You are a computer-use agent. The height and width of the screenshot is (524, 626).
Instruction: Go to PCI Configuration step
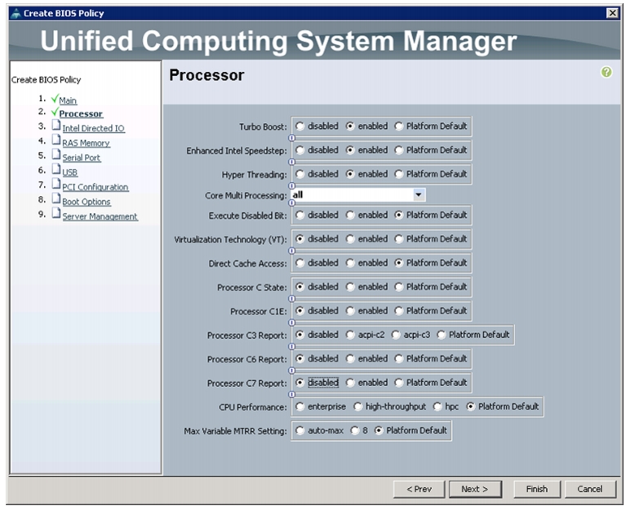point(95,187)
